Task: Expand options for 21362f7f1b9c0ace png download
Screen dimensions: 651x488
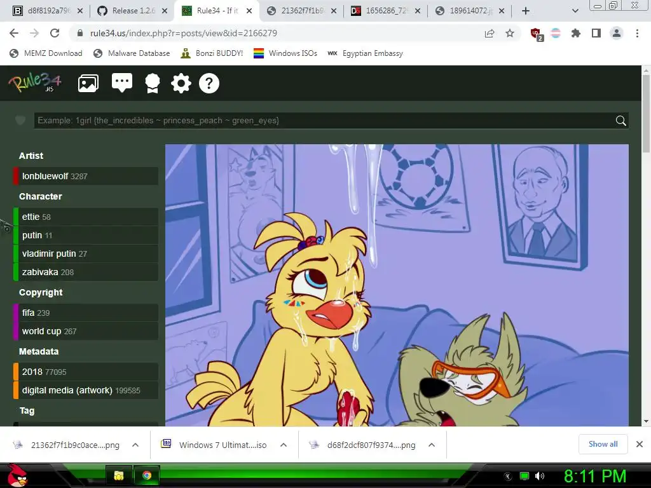Action: (x=135, y=445)
